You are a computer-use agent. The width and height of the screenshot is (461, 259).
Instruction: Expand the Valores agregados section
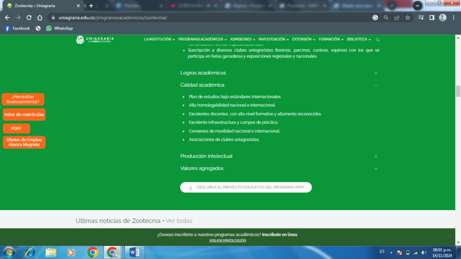(x=375, y=169)
